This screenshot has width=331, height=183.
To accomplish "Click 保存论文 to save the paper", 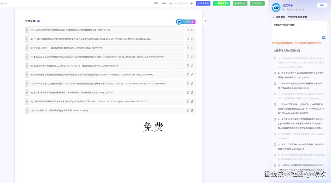I will [240, 3].
